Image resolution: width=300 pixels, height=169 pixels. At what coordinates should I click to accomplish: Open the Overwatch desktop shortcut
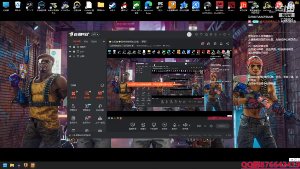point(77,6)
